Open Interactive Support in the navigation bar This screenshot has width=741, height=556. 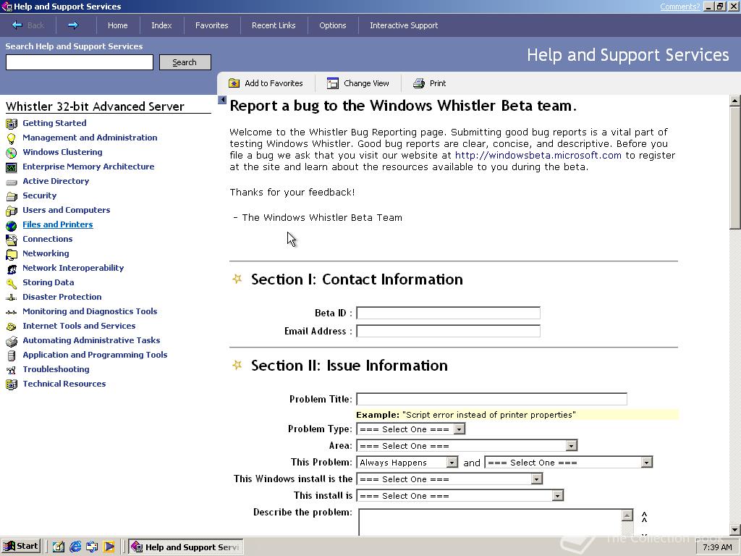pos(404,25)
